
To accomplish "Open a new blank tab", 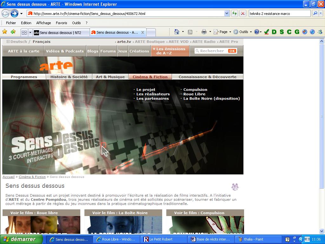I will (151, 33).
